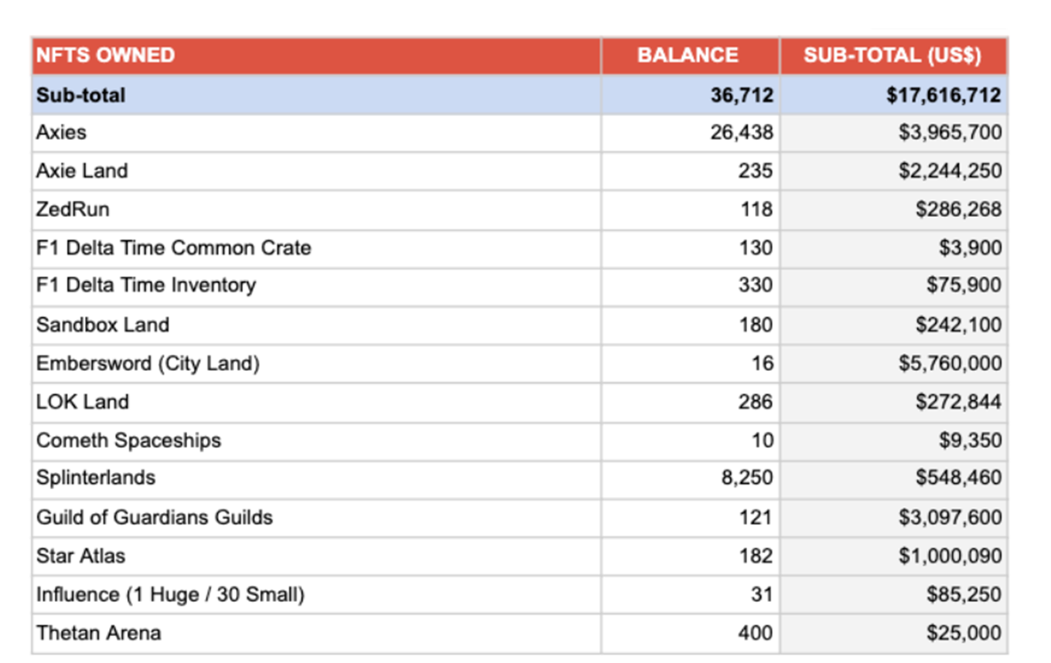1051x663 pixels.
Task: Click the $3,965,700 value cell
Action: point(893,133)
